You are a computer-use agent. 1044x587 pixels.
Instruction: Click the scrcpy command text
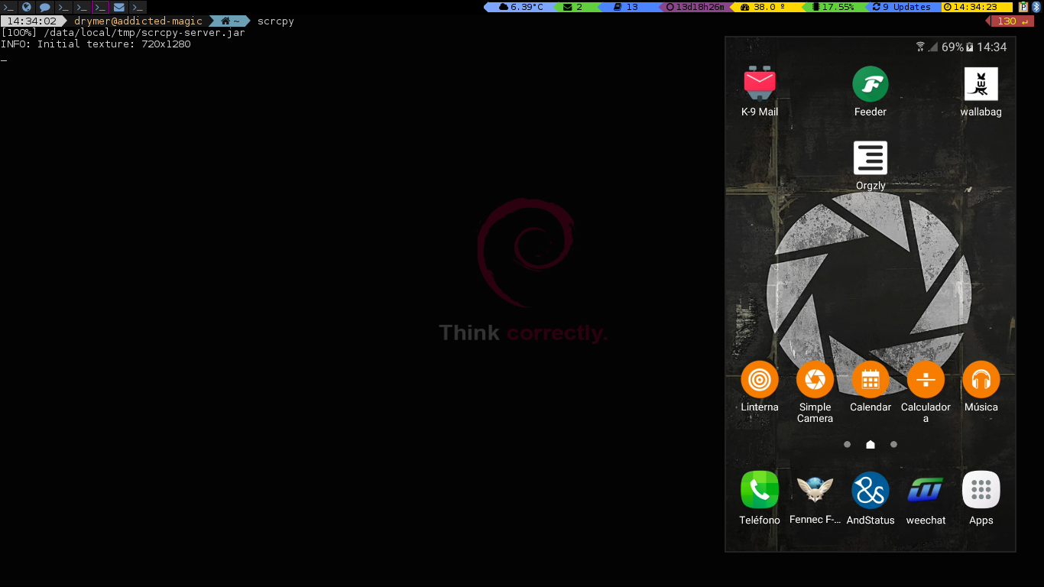point(276,21)
